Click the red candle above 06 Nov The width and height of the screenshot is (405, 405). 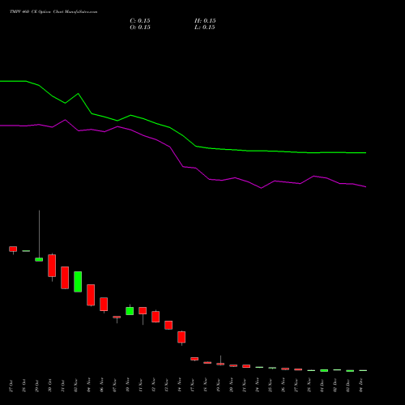coord(104,305)
